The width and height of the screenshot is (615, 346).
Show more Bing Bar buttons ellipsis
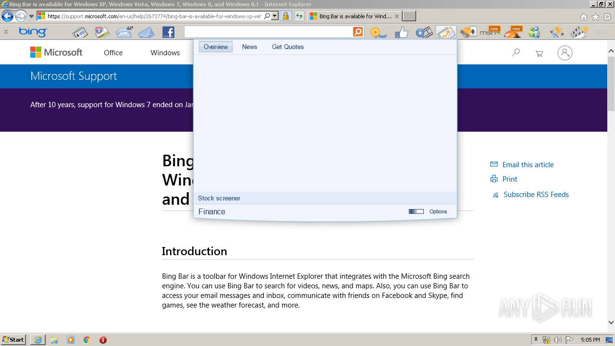601,32
